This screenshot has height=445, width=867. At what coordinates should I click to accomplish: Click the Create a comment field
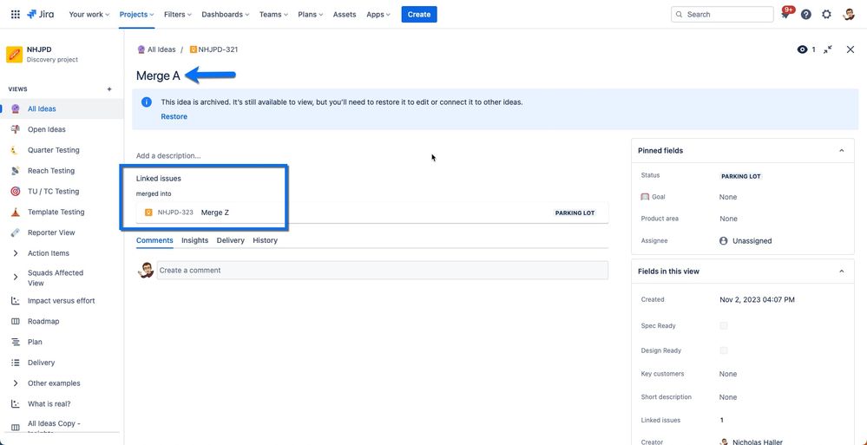coord(382,271)
